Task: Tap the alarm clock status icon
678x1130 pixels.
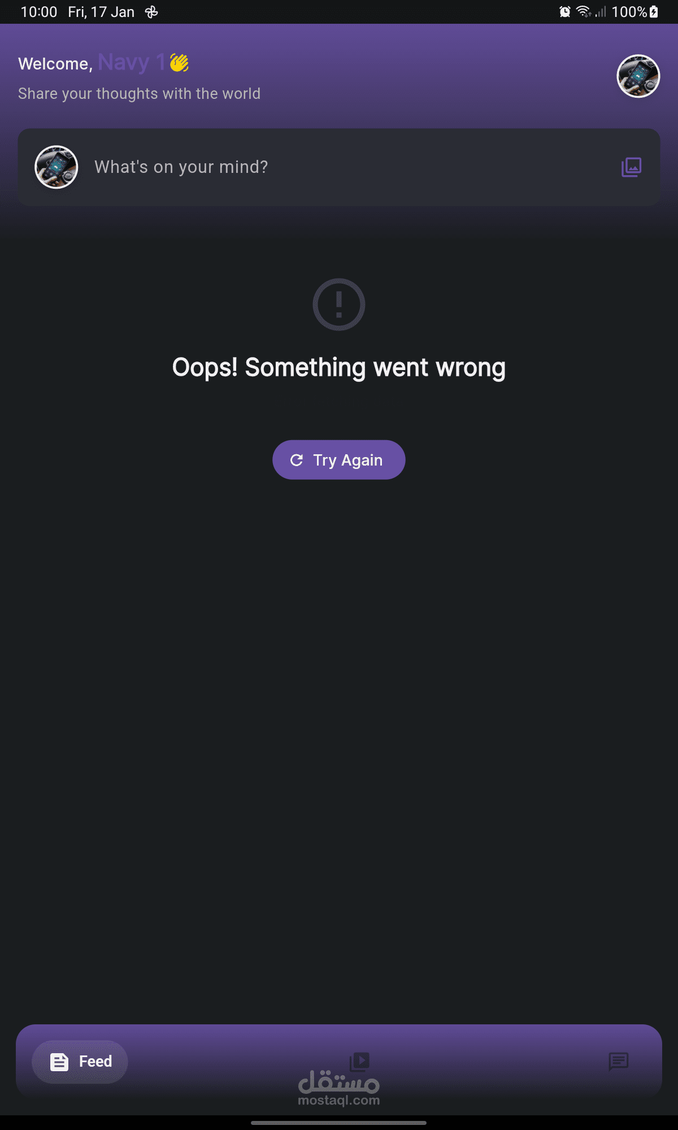Action: coord(564,12)
